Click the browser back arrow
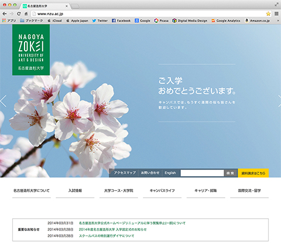 (5, 13)
